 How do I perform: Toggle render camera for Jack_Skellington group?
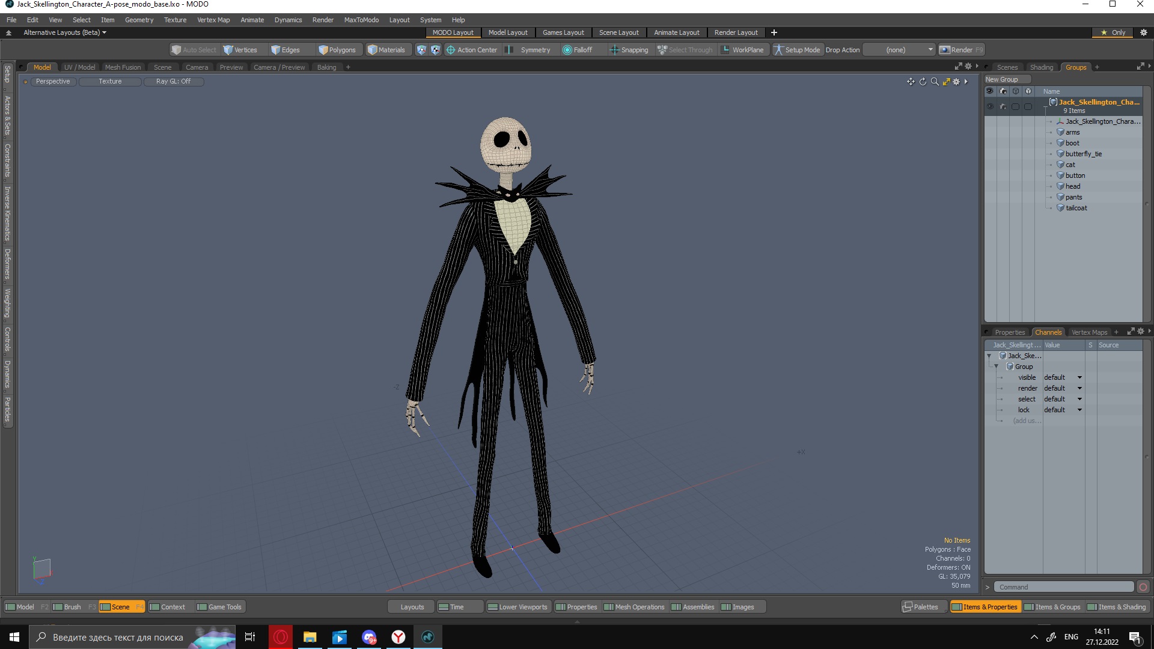pos(1003,106)
